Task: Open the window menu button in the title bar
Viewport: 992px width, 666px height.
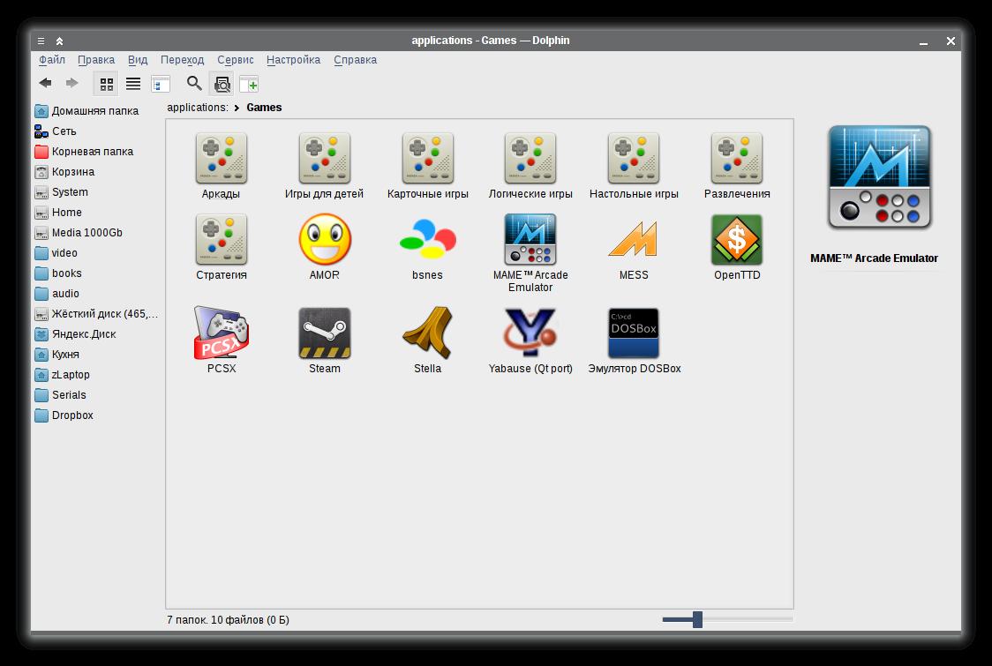Action: coord(41,41)
